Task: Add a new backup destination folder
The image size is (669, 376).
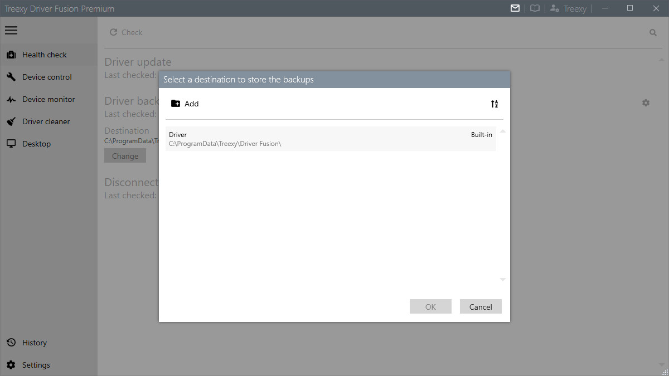Action: coord(185,104)
